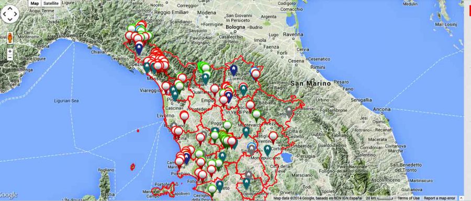The height and width of the screenshot is (201, 471).
Task: Select the green pin at Poggibonsi
Action: 228,126
